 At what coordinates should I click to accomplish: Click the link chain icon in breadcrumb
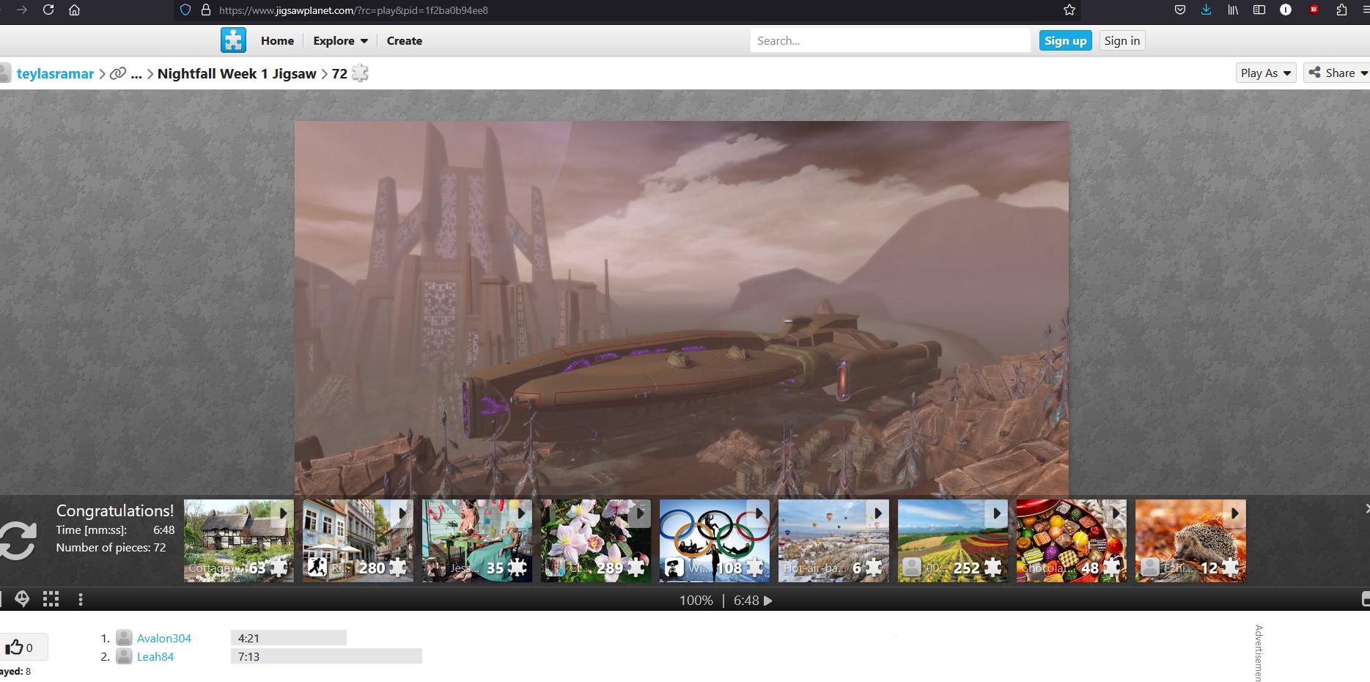coord(117,73)
